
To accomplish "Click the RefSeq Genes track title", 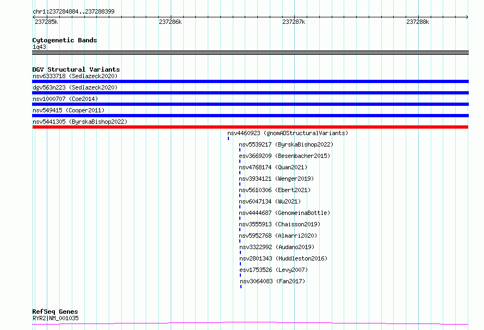I will coord(55,312).
